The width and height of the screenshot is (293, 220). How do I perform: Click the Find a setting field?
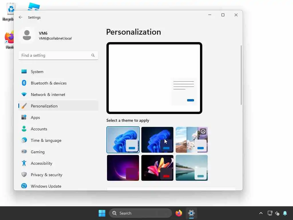click(x=58, y=55)
